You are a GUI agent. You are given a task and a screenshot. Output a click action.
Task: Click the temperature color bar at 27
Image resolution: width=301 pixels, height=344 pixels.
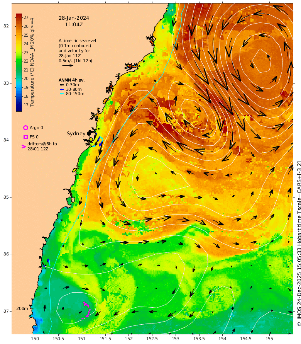pyautogui.click(x=19, y=17)
